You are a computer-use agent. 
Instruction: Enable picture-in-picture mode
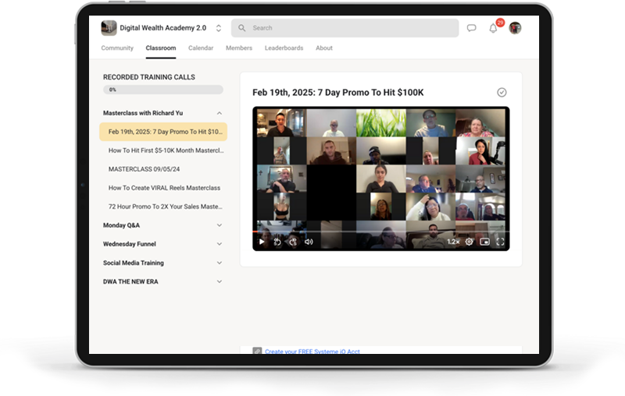click(x=484, y=242)
